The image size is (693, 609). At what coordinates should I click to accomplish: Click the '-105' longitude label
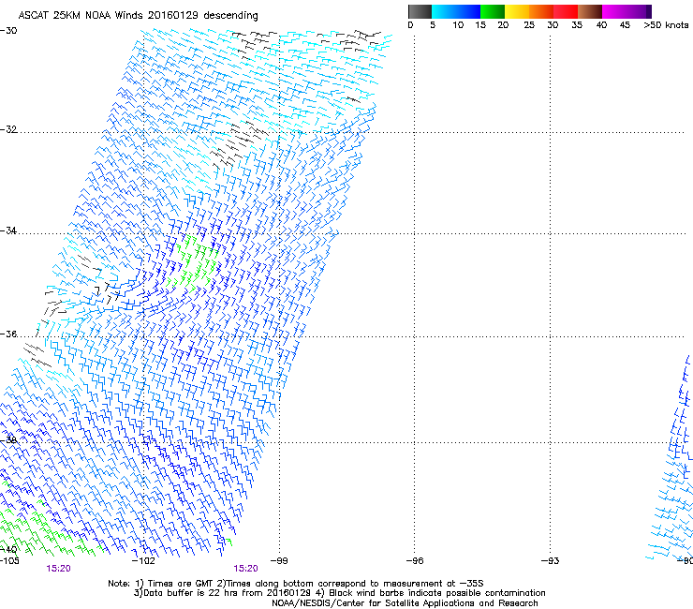coord(9,561)
